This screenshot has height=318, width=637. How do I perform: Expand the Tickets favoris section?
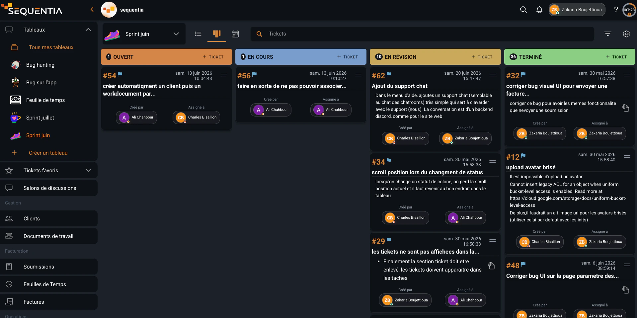(x=88, y=170)
